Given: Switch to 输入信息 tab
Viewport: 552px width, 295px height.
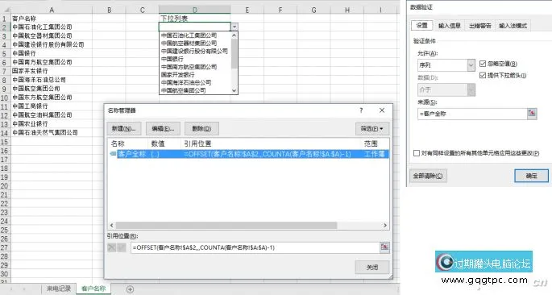Looking at the screenshot, I should pyautogui.click(x=449, y=26).
